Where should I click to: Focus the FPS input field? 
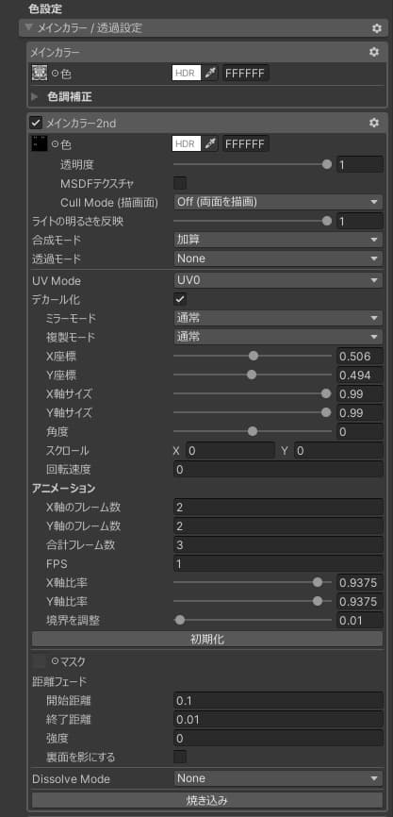pyautogui.click(x=278, y=564)
